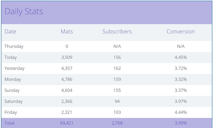Image resolution: width=213 pixels, height=128 pixels.
Task: Click total subscribers value 2,768
Action: point(117,123)
